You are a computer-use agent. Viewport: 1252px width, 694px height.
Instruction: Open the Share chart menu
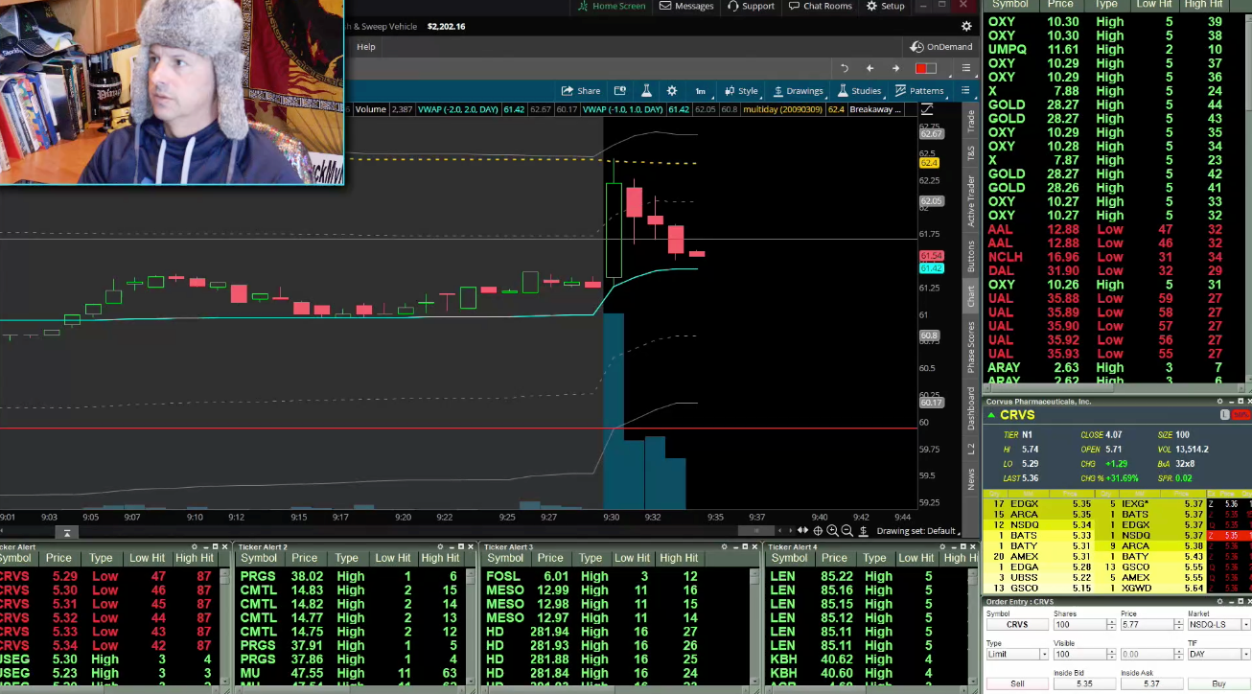click(x=581, y=91)
